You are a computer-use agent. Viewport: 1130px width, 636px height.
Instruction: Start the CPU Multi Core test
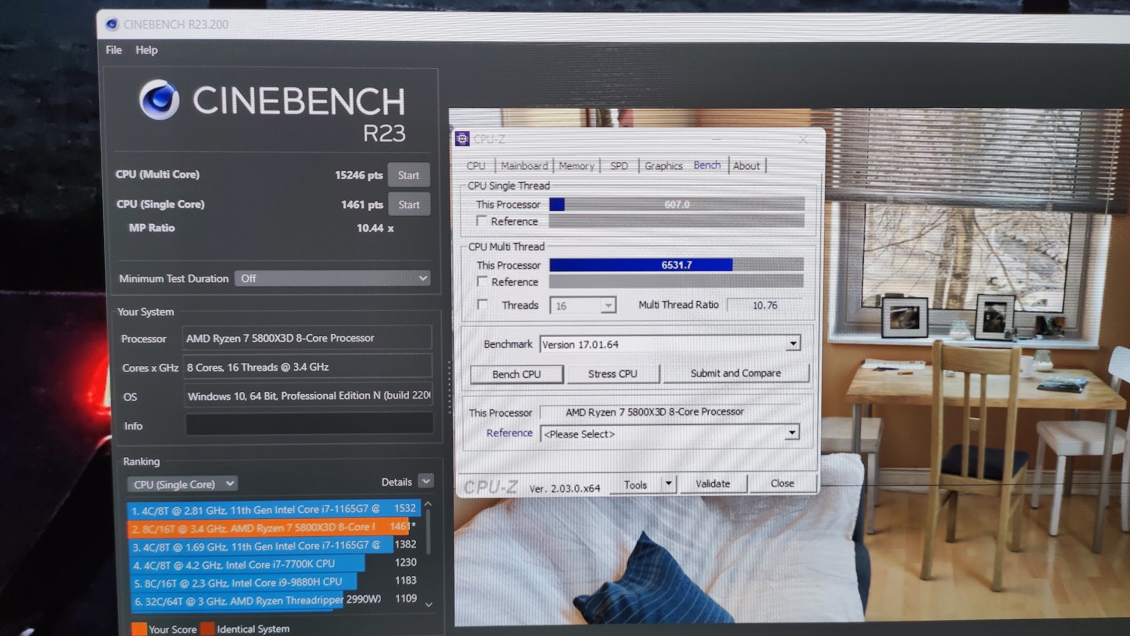[408, 175]
